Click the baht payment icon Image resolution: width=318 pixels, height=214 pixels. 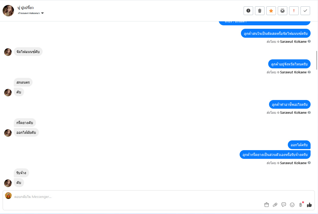301,205
